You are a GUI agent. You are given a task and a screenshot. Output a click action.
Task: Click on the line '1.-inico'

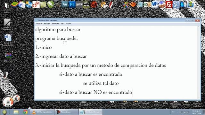(44, 48)
